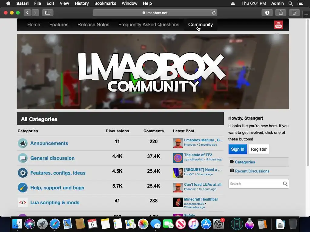Click the Admin user name in menu bar
This screenshot has width=310, height=232.
(x=277, y=3)
